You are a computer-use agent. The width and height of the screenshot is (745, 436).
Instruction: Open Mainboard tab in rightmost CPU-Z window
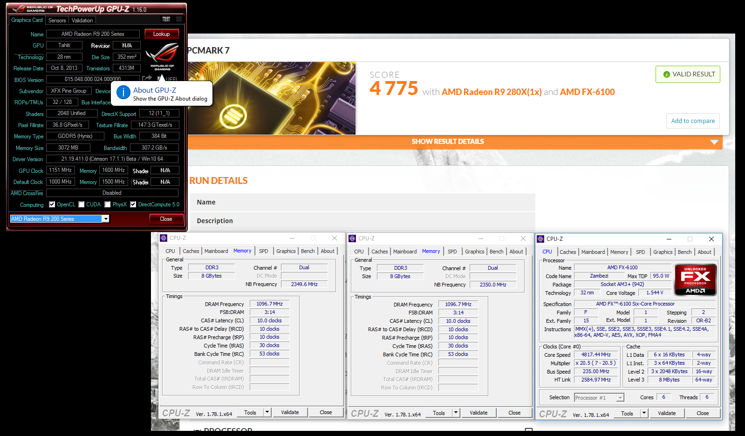point(593,252)
